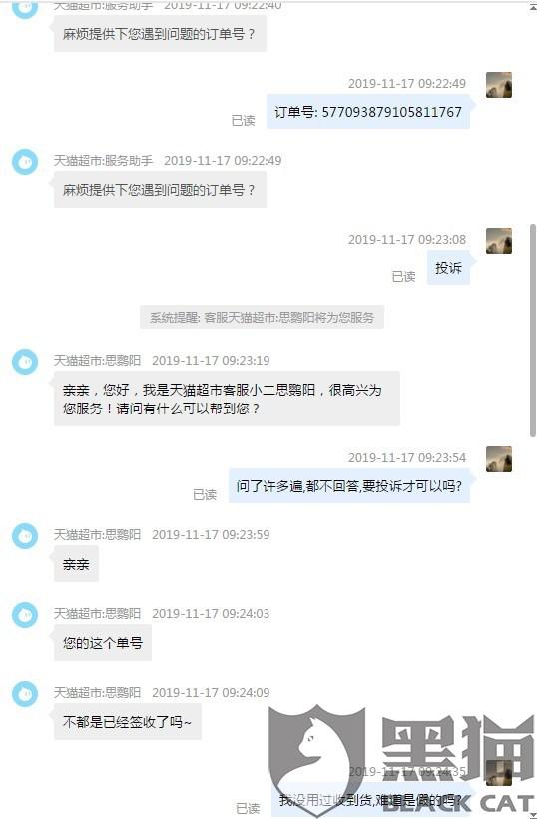Click user avatar beside the 投诉 message
The width and height of the screenshot is (537, 819).
pos(499,241)
